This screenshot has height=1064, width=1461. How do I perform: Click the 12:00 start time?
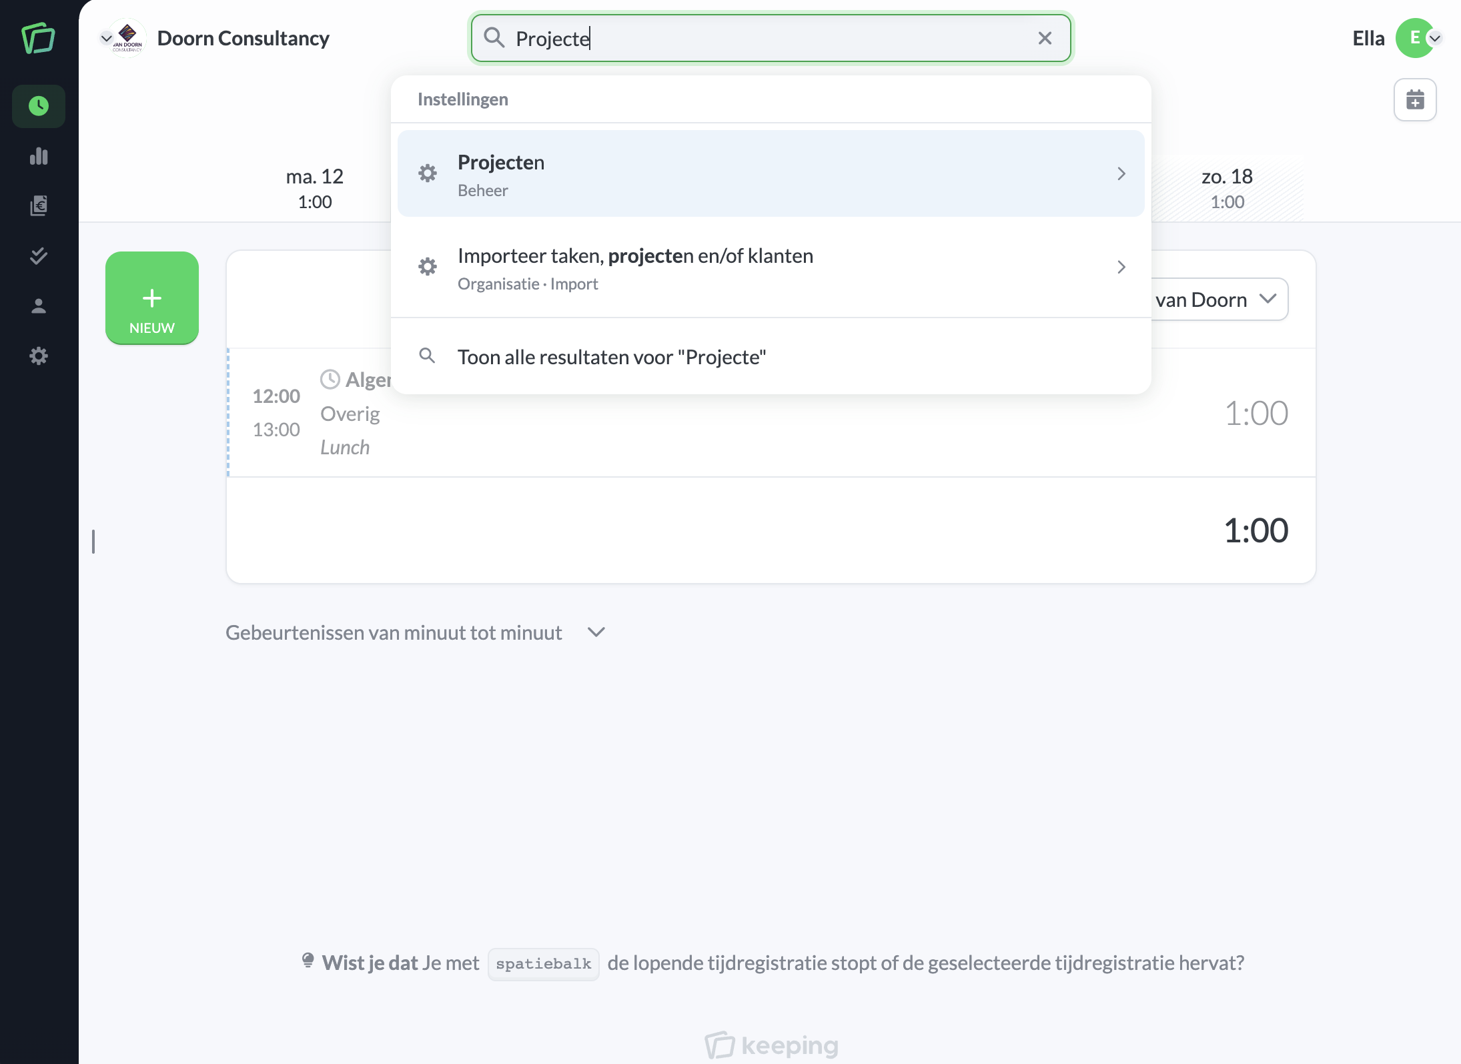point(276,396)
